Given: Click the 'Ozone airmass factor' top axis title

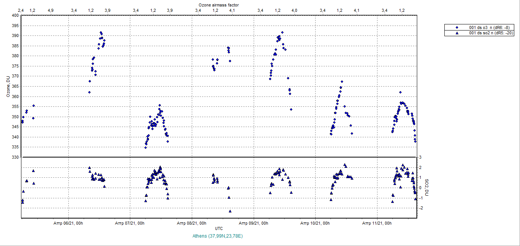Looking at the screenshot, I should (x=219, y=5).
